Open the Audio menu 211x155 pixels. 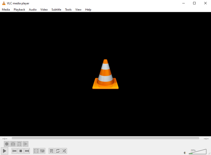coord(33,9)
